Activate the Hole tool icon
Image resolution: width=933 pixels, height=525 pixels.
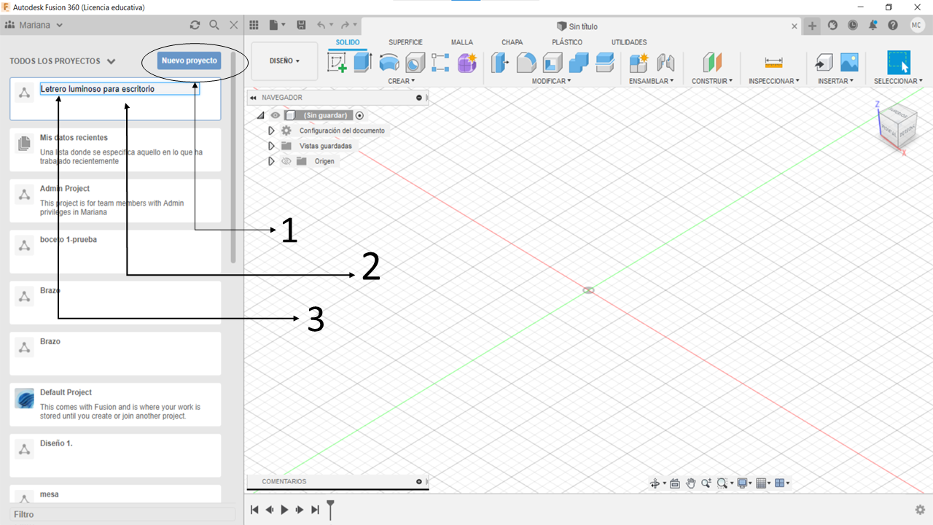(415, 63)
